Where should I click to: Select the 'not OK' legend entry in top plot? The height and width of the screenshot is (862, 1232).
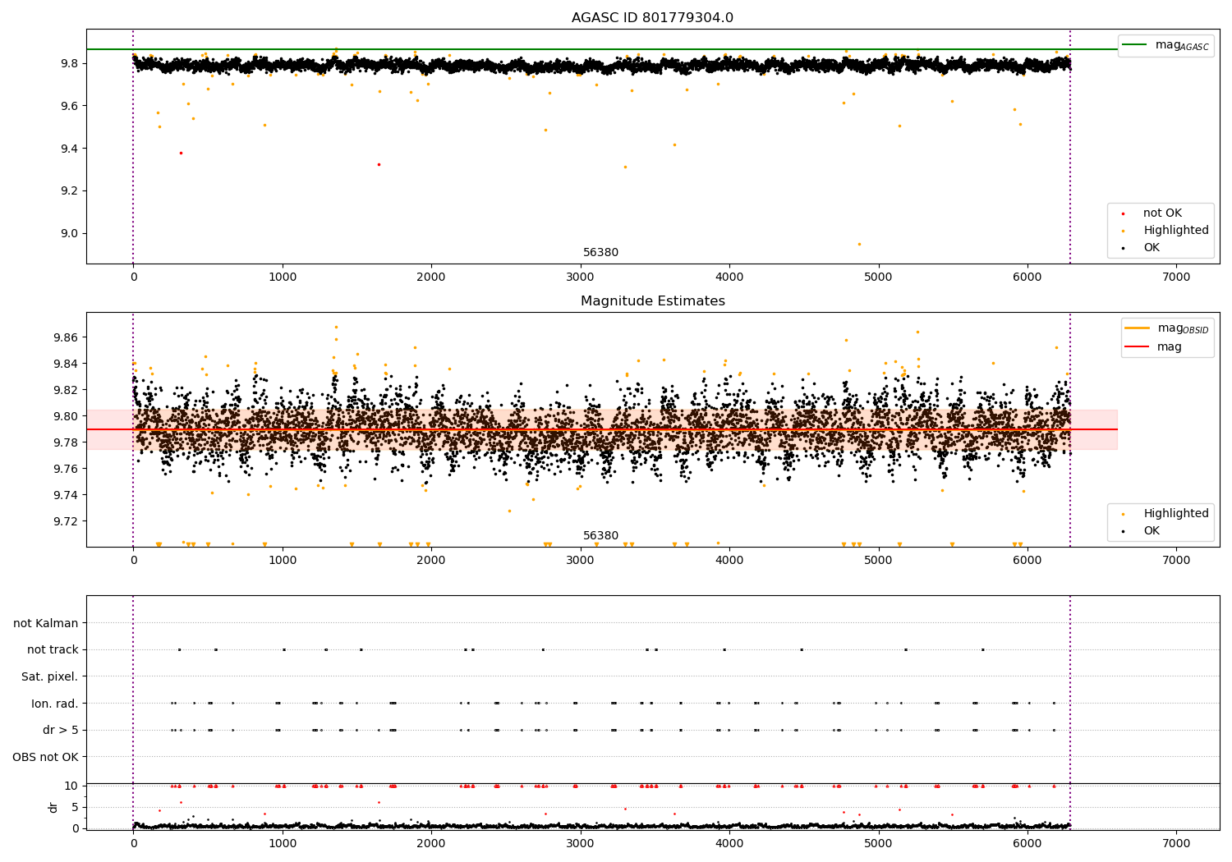[1162, 213]
